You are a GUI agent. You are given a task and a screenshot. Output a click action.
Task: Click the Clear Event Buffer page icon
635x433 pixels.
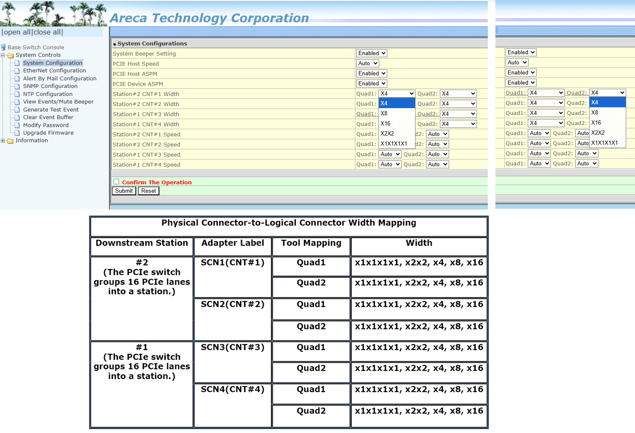tap(17, 117)
